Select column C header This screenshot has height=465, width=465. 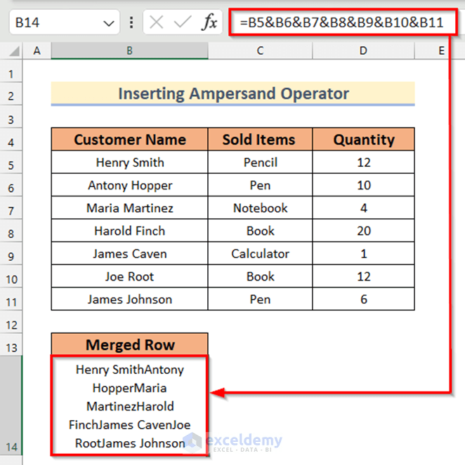coord(260,50)
